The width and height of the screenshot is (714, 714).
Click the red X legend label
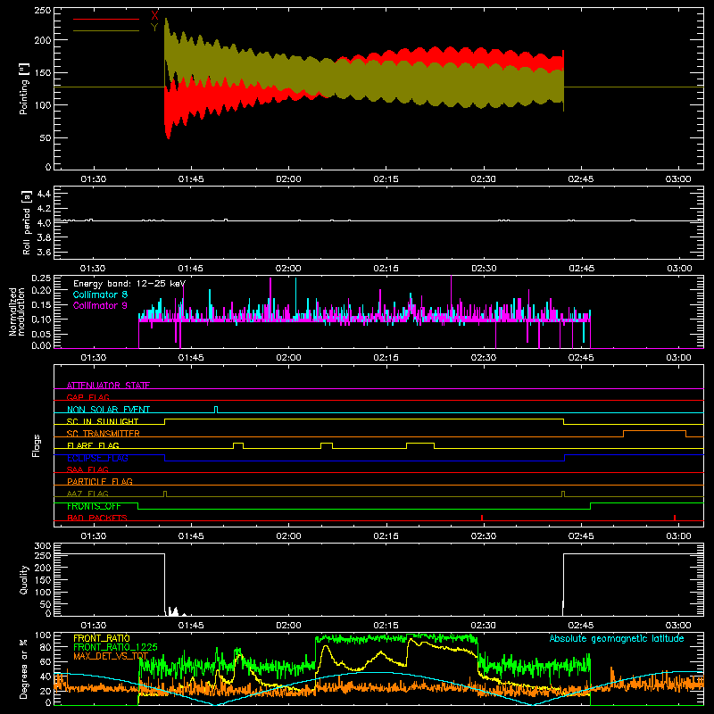pyautogui.click(x=154, y=15)
